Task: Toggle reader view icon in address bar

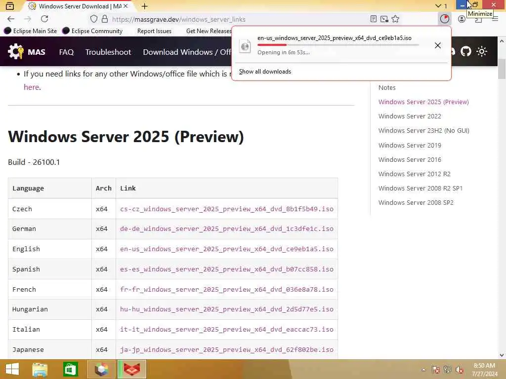Action: click(x=374, y=19)
